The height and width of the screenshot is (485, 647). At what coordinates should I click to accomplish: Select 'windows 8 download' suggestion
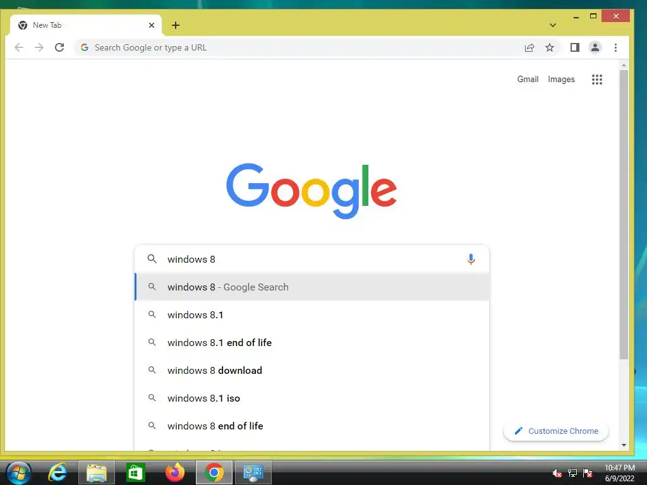tap(312, 370)
